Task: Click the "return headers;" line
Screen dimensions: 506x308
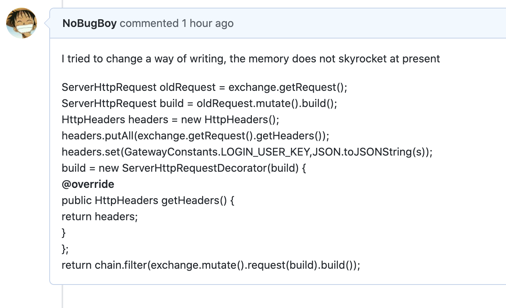Action: click(99, 217)
